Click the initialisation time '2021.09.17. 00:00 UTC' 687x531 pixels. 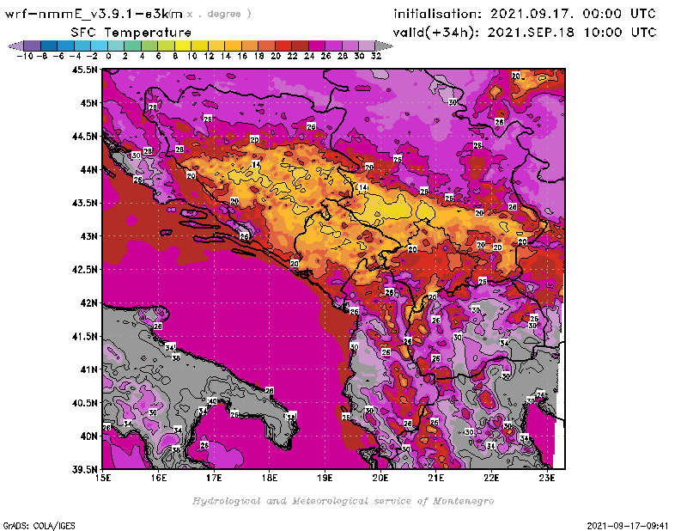(573, 14)
